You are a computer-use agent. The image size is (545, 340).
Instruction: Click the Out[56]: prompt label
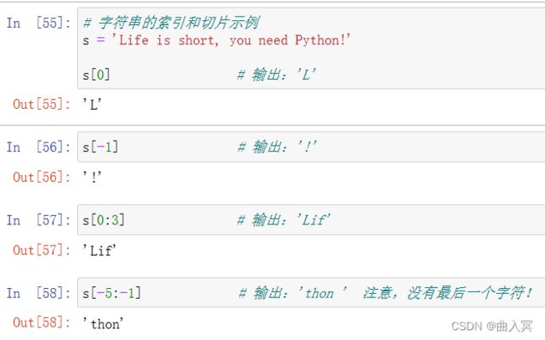tap(42, 178)
